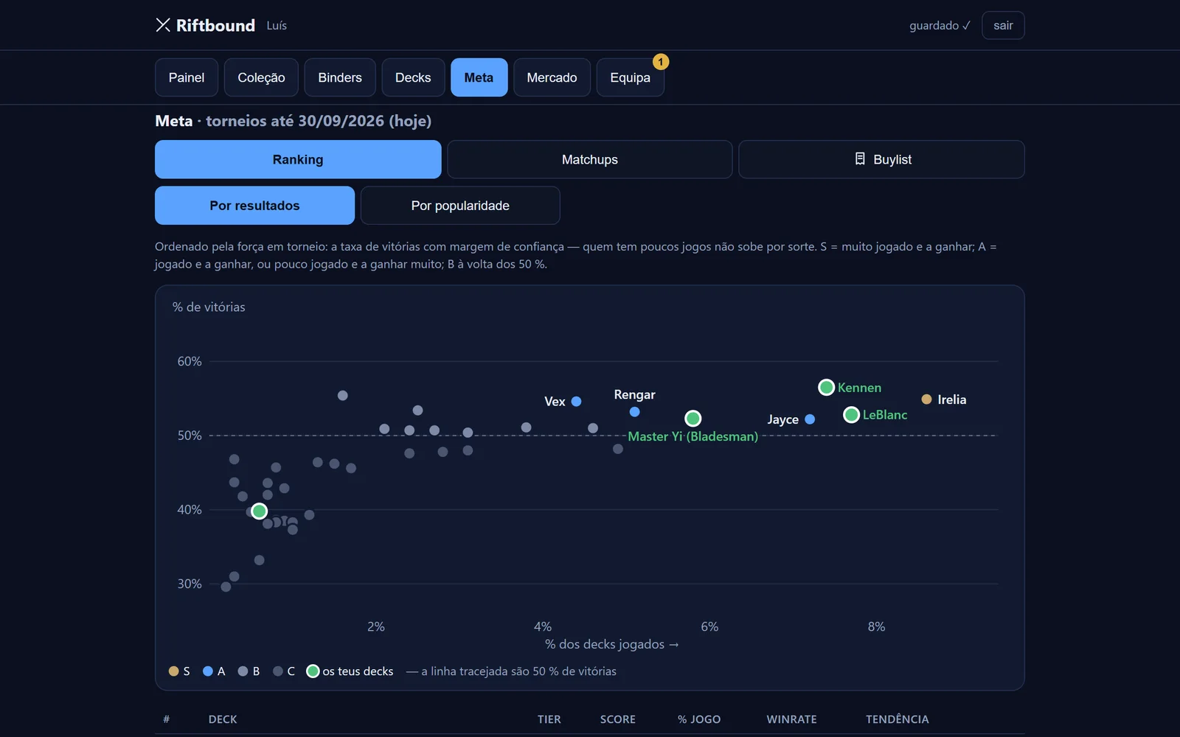Click the Kennen deck data point
The width and height of the screenshot is (1180, 737).
(x=827, y=387)
